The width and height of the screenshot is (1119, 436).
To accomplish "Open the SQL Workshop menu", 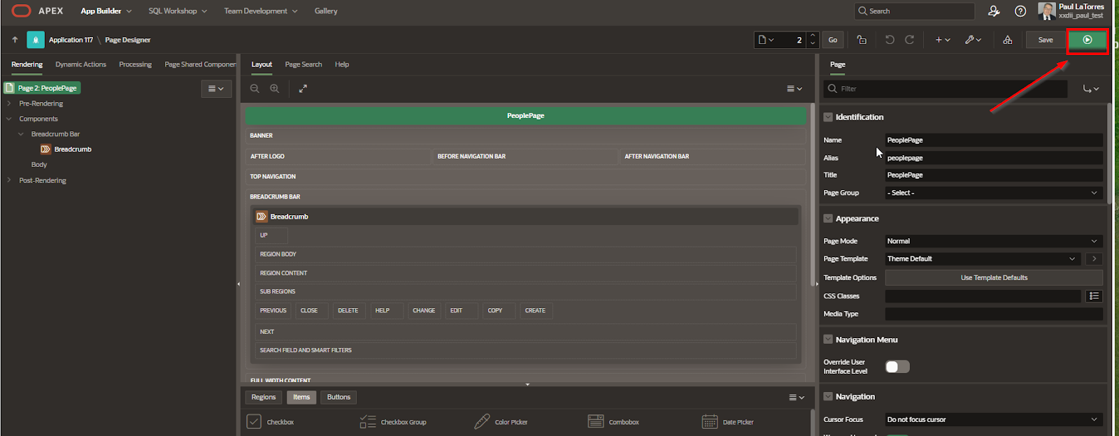I will [x=178, y=11].
